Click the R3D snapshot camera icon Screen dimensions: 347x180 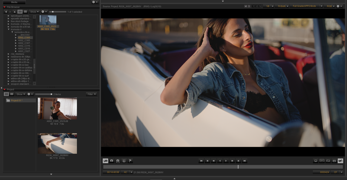pyautogui.click(x=118, y=161)
